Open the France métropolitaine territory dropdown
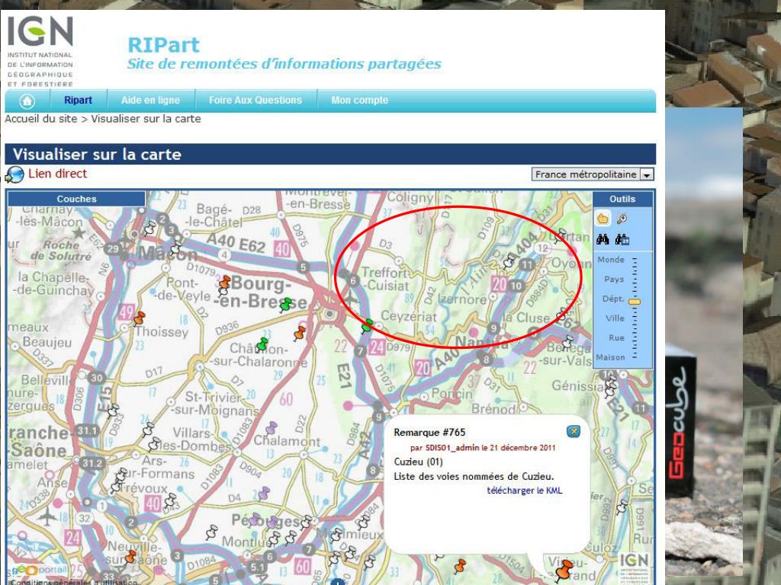The height and width of the screenshot is (585, 781). click(592, 174)
